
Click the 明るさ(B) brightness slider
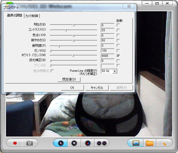coord(74,25)
